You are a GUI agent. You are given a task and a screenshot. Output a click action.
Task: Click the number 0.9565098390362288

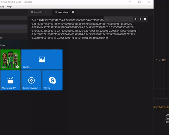(x=121, y=27)
